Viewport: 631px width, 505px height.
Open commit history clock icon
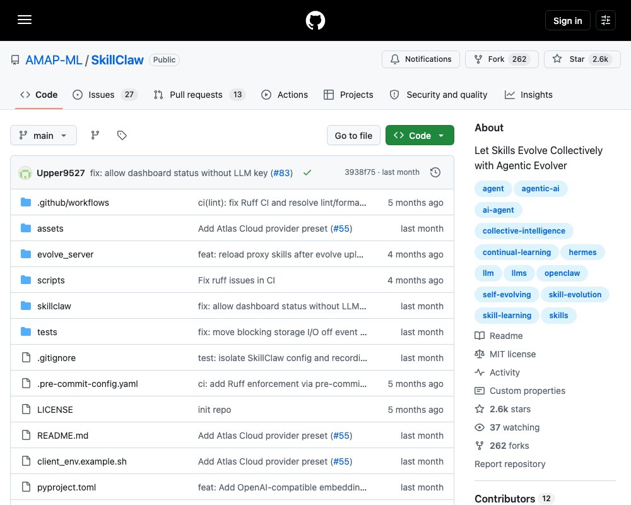[435, 173]
